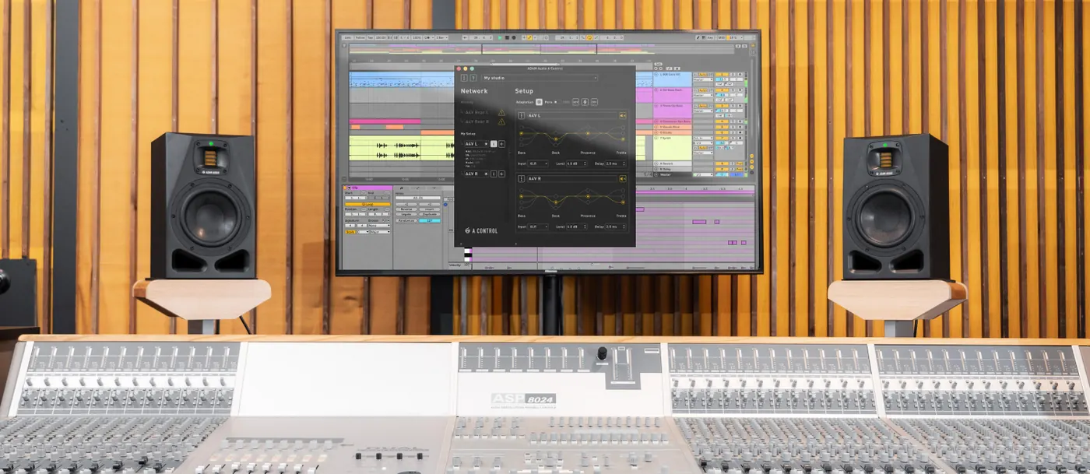
Task: Click the Stop button in Ableton transport
Action: click(507, 37)
